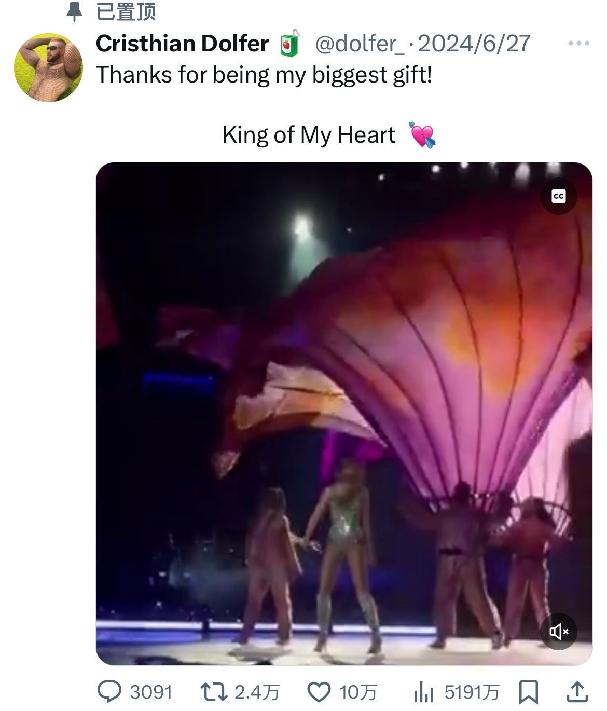Screen dimensions: 607x711
Task: Unmute the video speaker button
Action: click(x=559, y=631)
